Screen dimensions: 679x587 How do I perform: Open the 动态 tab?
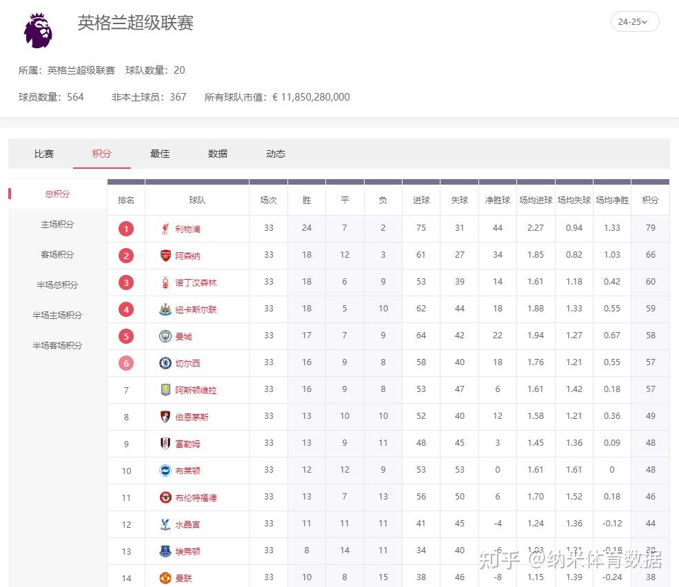point(275,154)
